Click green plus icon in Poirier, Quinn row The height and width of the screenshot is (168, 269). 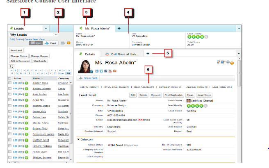(27, 152)
